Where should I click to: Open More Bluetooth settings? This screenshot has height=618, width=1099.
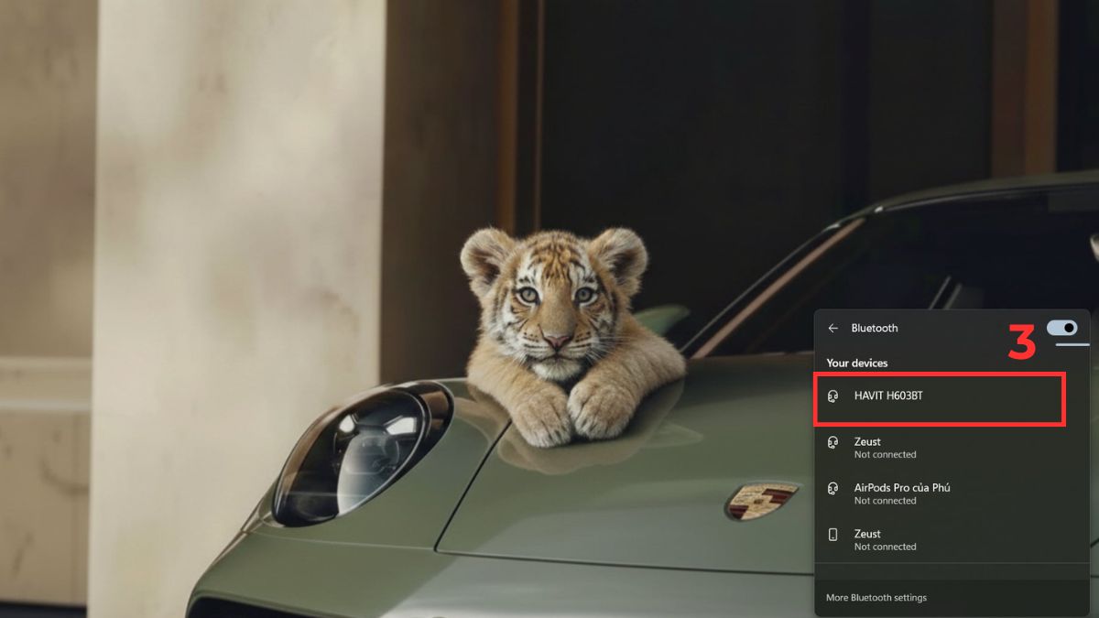point(876,598)
